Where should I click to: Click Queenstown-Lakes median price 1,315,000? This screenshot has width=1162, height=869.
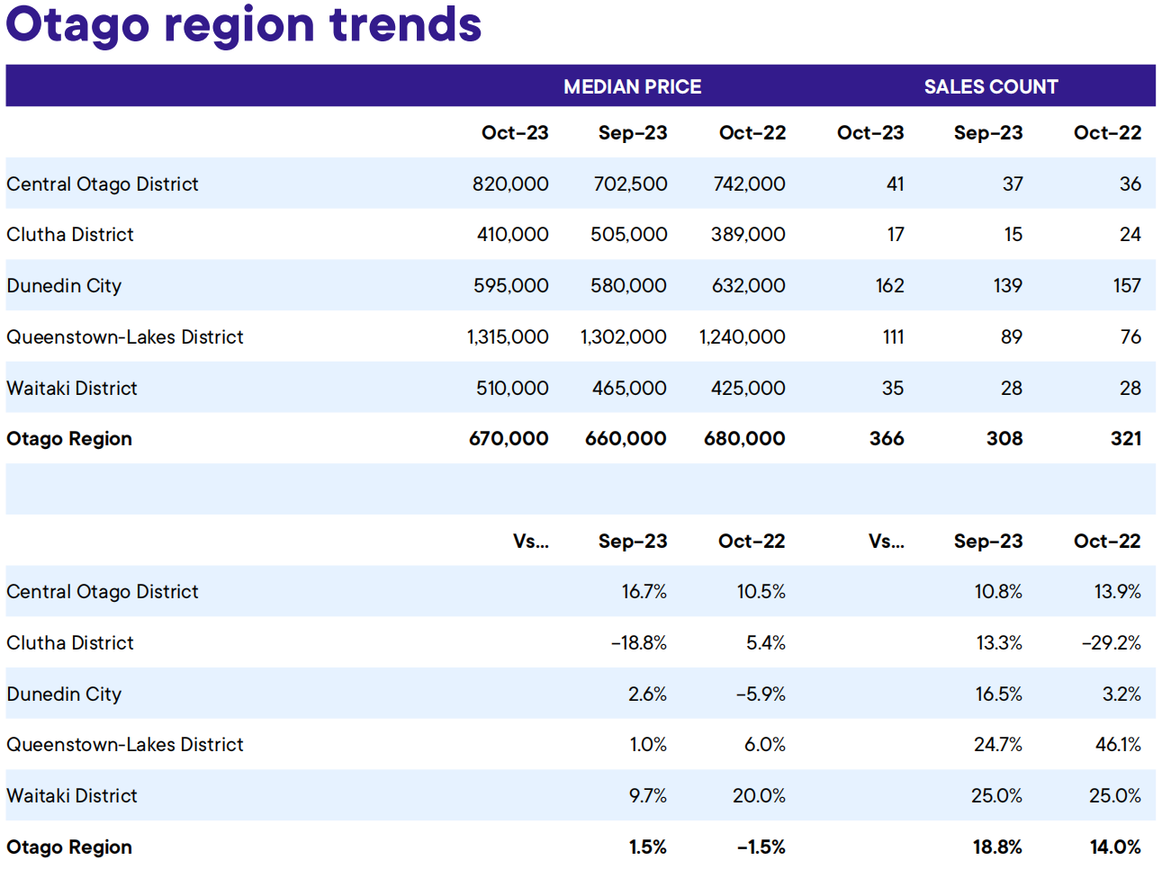pyautogui.click(x=508, y=336)
